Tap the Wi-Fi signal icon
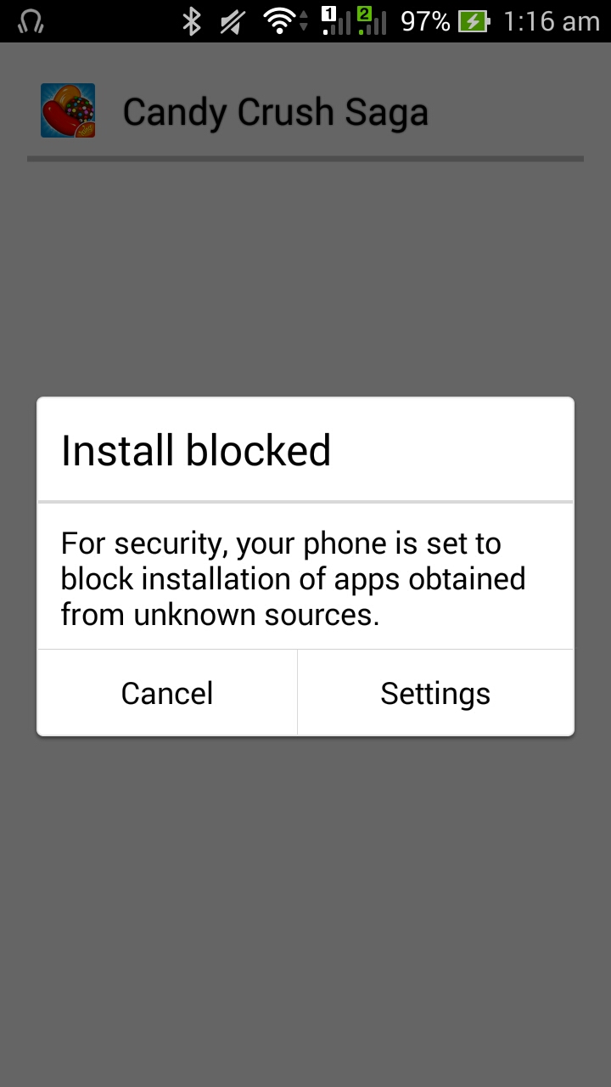This screenshot has width=611, height=1087. [x=278, y=21]
